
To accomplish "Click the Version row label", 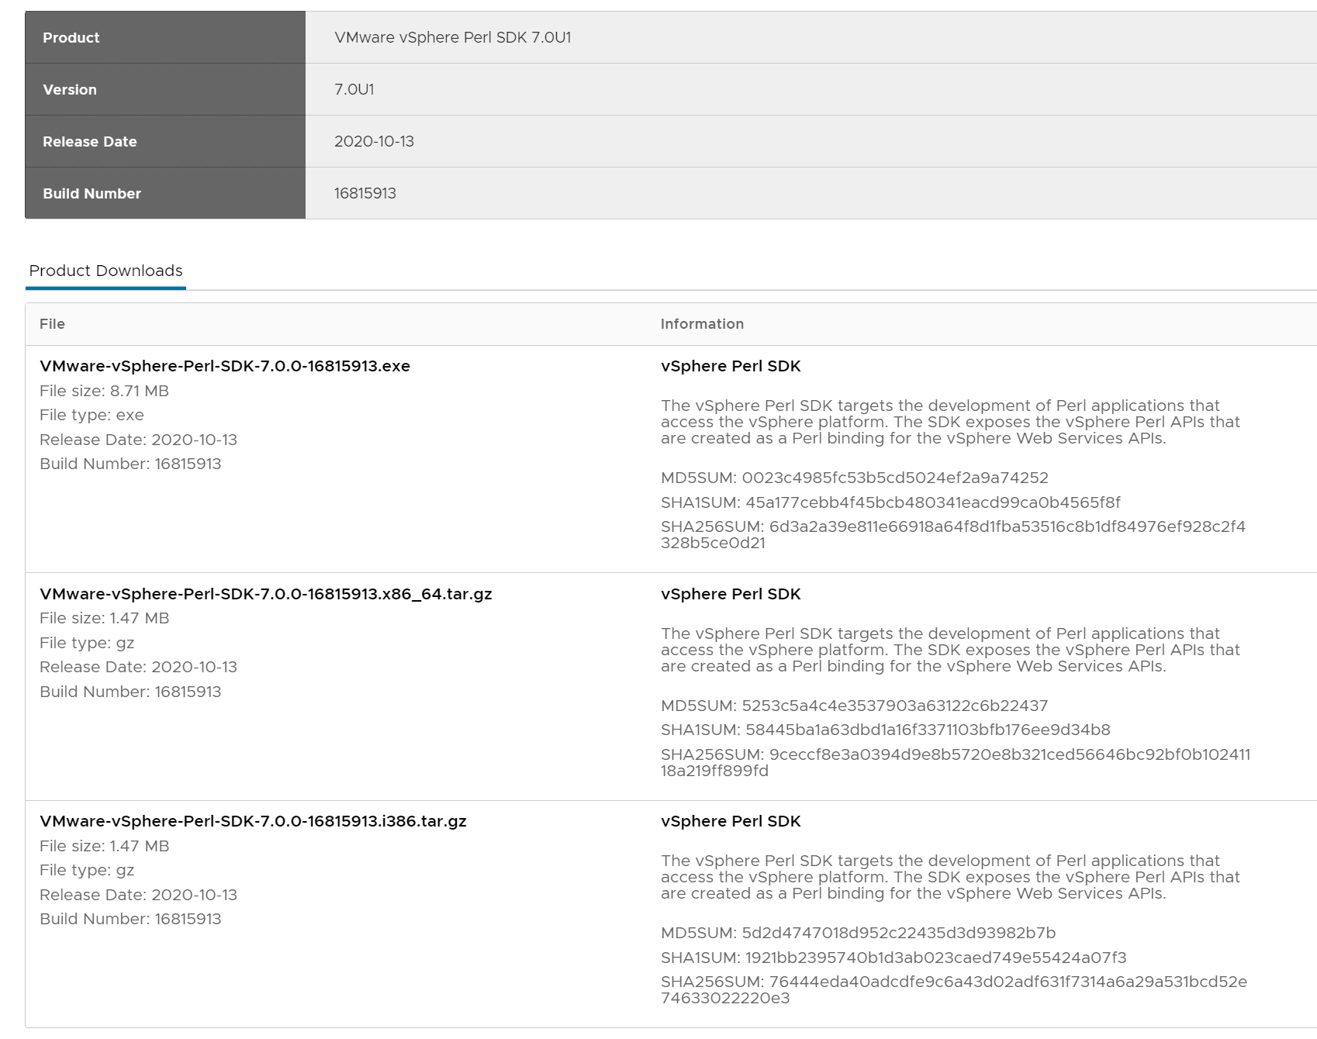I will (x=70, y=89).
